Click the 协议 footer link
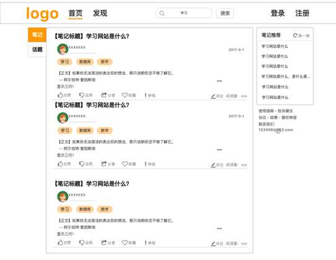 pyautogui.click(x=262, y=118)
